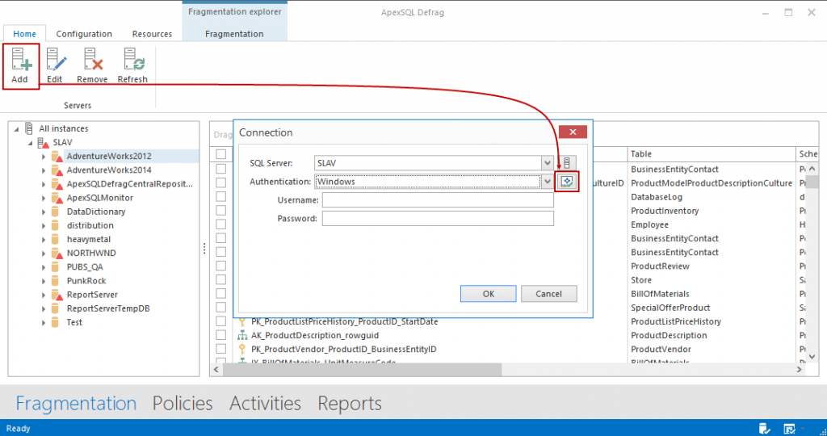The image size is (827, 436).
Task: Open the Fragmentation ribbon tab
Action: pos(234,34)
